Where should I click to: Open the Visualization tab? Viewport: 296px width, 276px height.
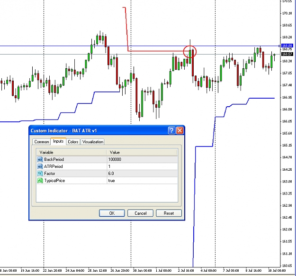point(93,142)
